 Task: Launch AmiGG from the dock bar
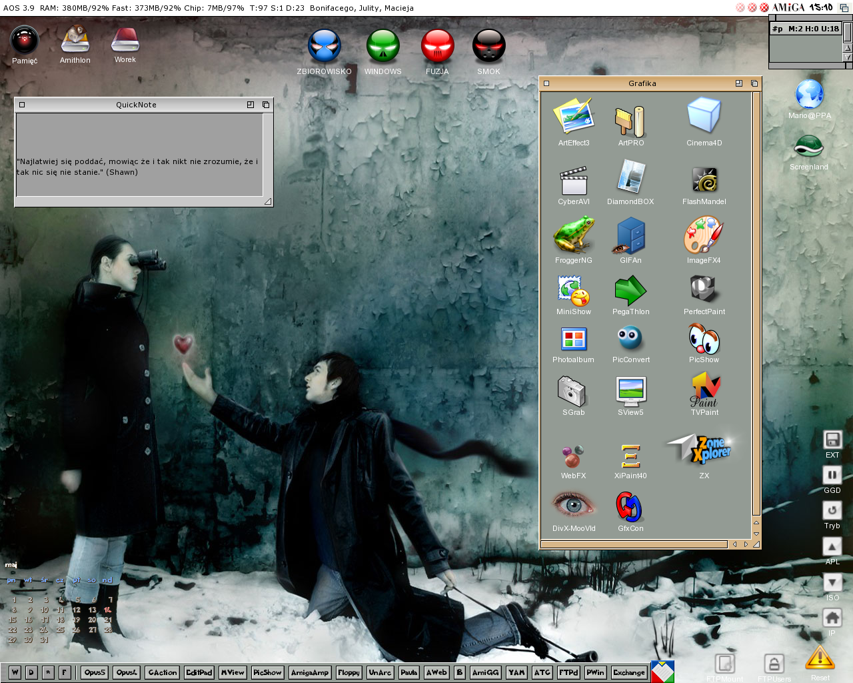[485, 672]
